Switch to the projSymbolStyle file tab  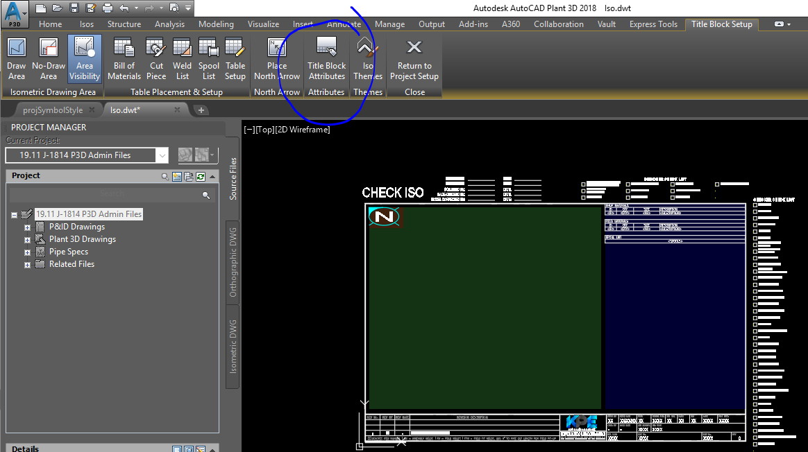pyautogui.click(x=53, y=110)
